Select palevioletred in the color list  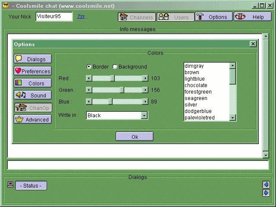(207, 118)
